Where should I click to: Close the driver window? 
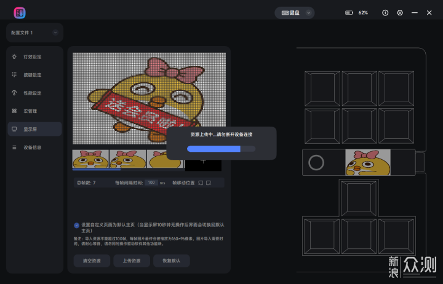point(429,13)
